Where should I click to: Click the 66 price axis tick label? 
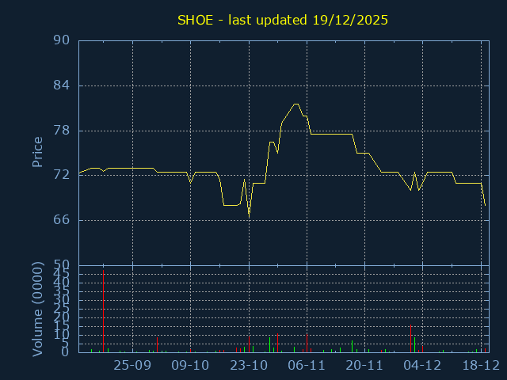click(x=62, y=220)
